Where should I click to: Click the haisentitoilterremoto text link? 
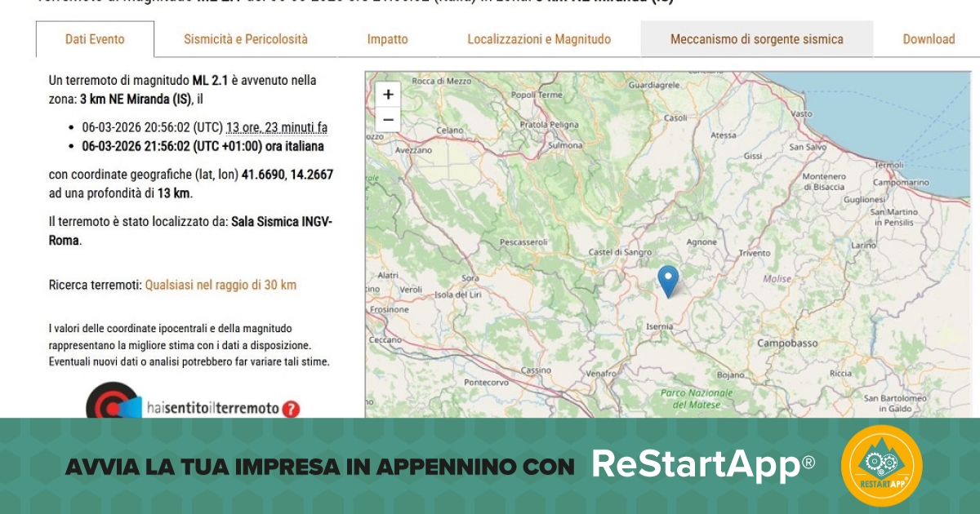pos(213,408)
